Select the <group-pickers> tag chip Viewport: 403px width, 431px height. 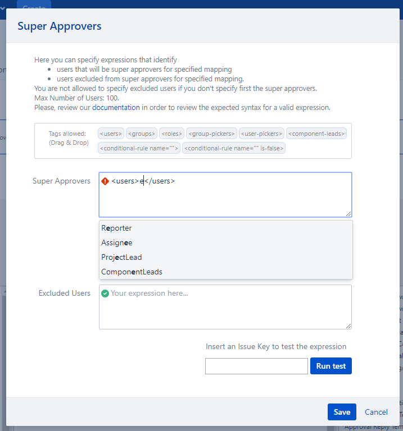(x=211, y=134)
